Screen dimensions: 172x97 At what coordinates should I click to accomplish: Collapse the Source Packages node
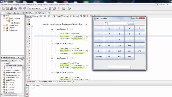[x=4, y=18]
